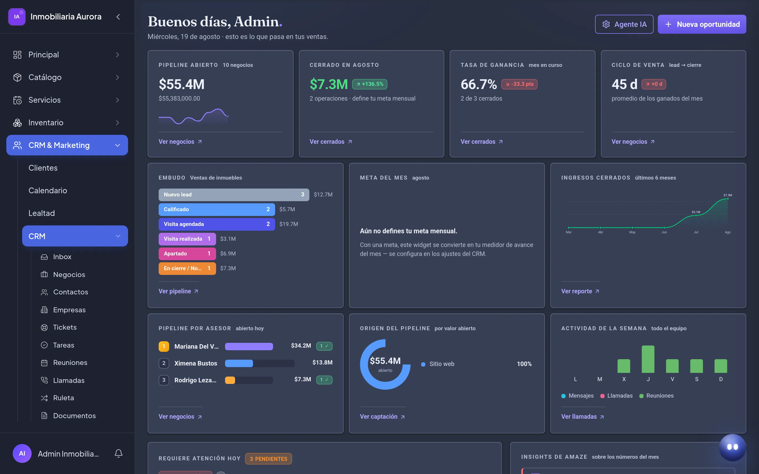Click the 3 PENDIENTES badge
The image size is (759, 474).
(x=269, y=459)
